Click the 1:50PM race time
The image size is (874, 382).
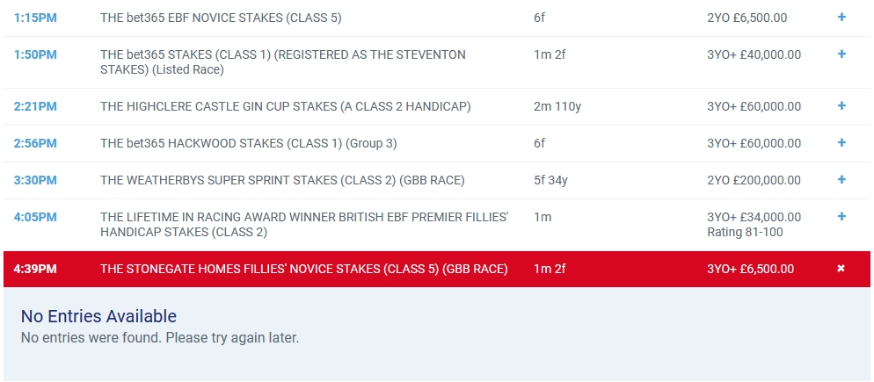pos(35,54)
